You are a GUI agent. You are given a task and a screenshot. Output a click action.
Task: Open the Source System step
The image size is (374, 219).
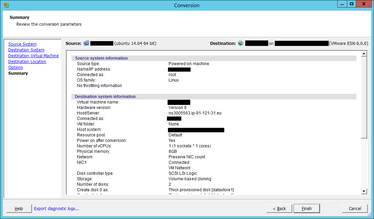pyautogui.click(x=22, y=44)
